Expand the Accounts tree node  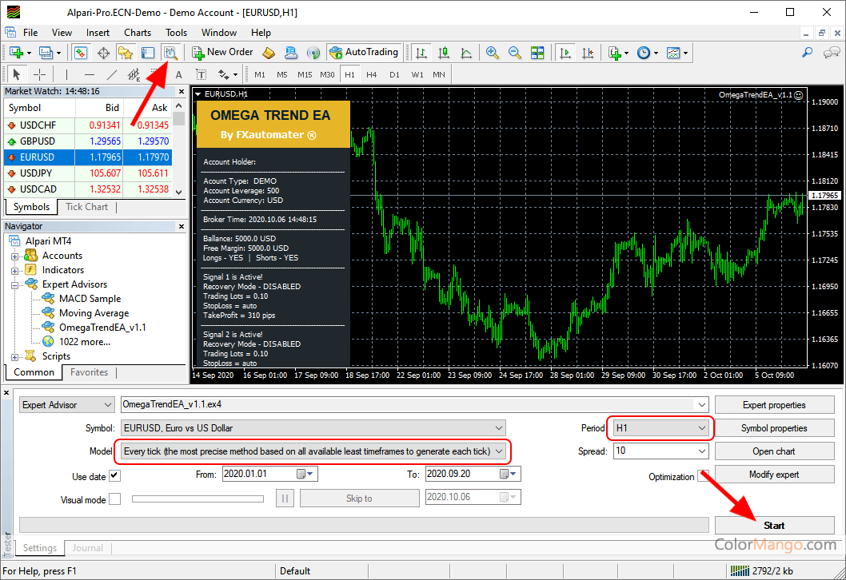point(14,256)
